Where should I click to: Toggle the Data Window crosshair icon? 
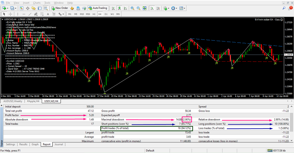[x=28, y=8]
